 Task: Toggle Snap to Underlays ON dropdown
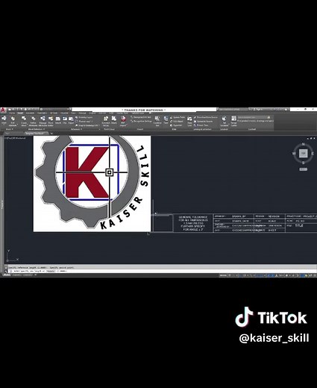click(87, 125)
